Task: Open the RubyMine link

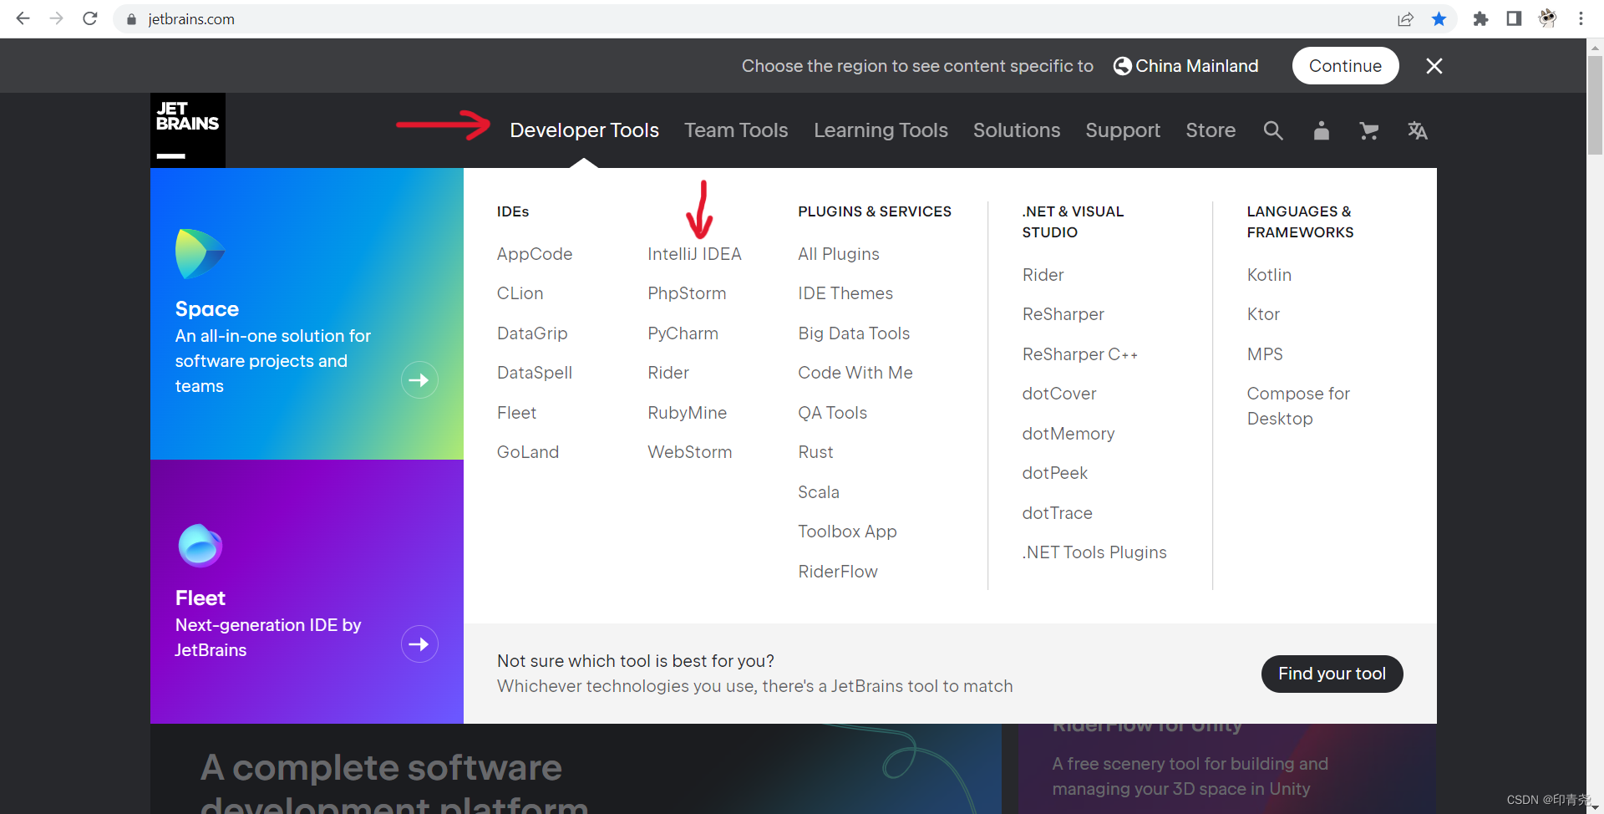Action: [687, 413]
